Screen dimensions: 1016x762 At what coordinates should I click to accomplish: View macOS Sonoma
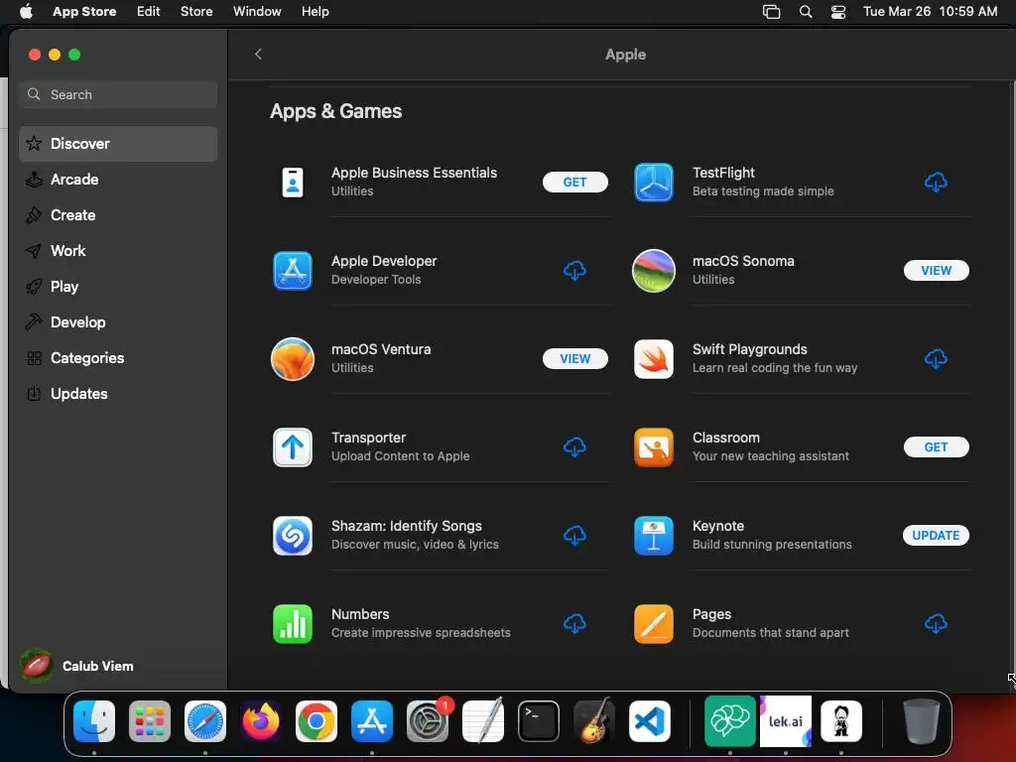936,270
